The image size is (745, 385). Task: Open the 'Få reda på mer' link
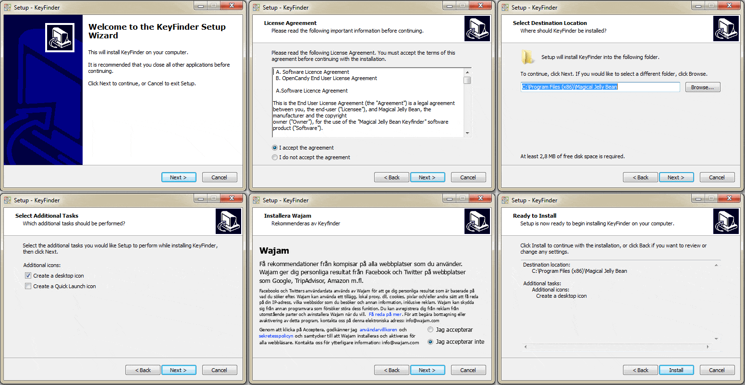click(385, 315)
